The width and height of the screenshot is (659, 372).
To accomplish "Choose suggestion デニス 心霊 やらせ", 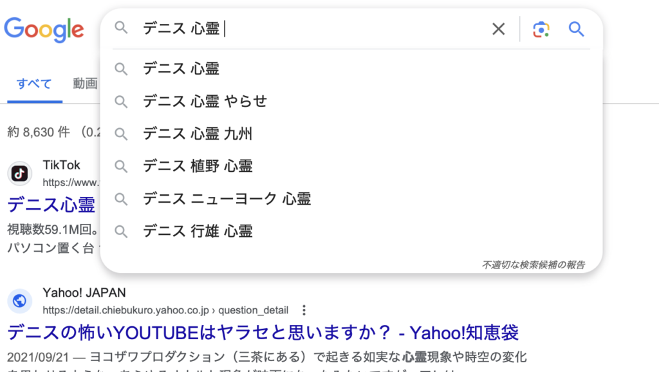I will click(x=205, y=101).
